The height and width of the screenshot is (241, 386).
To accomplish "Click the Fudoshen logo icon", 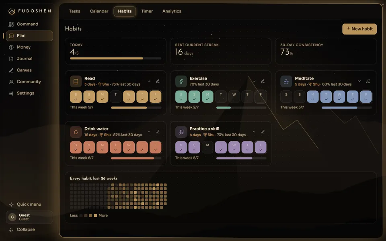I will 12,11.
